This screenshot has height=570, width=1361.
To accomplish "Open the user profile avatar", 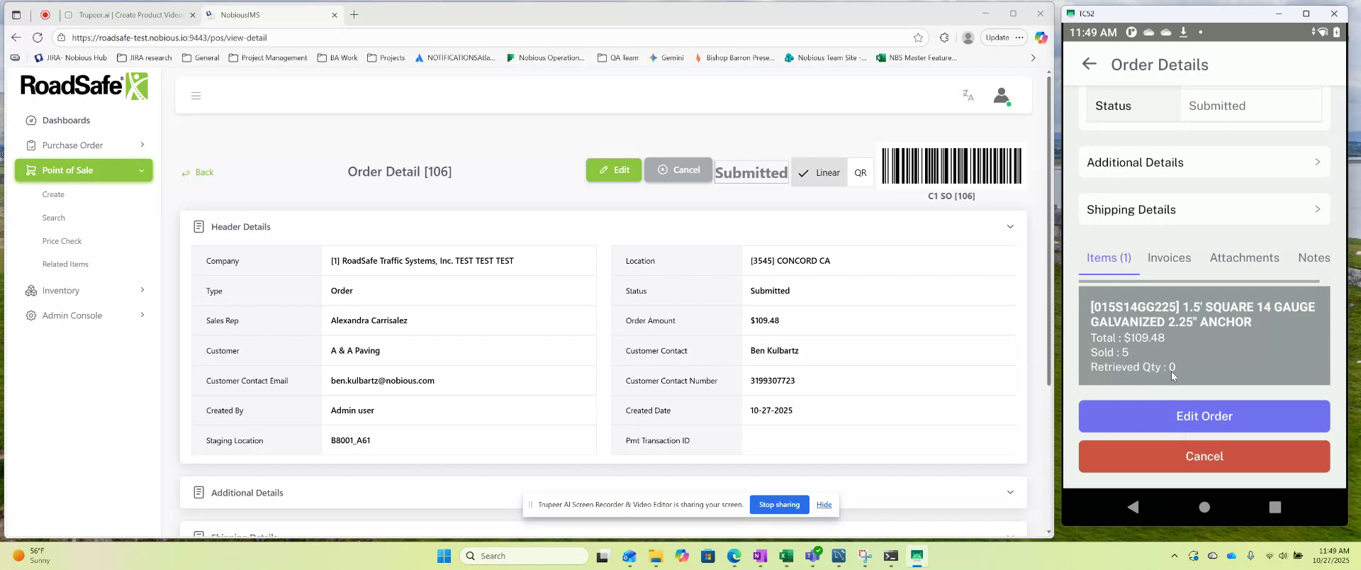I will coord(1002,96).
